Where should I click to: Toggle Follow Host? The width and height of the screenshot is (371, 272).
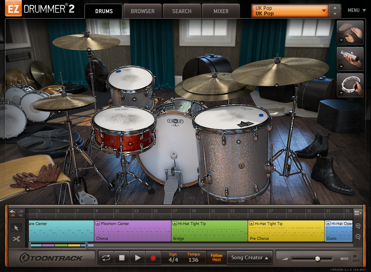point(216,258)
